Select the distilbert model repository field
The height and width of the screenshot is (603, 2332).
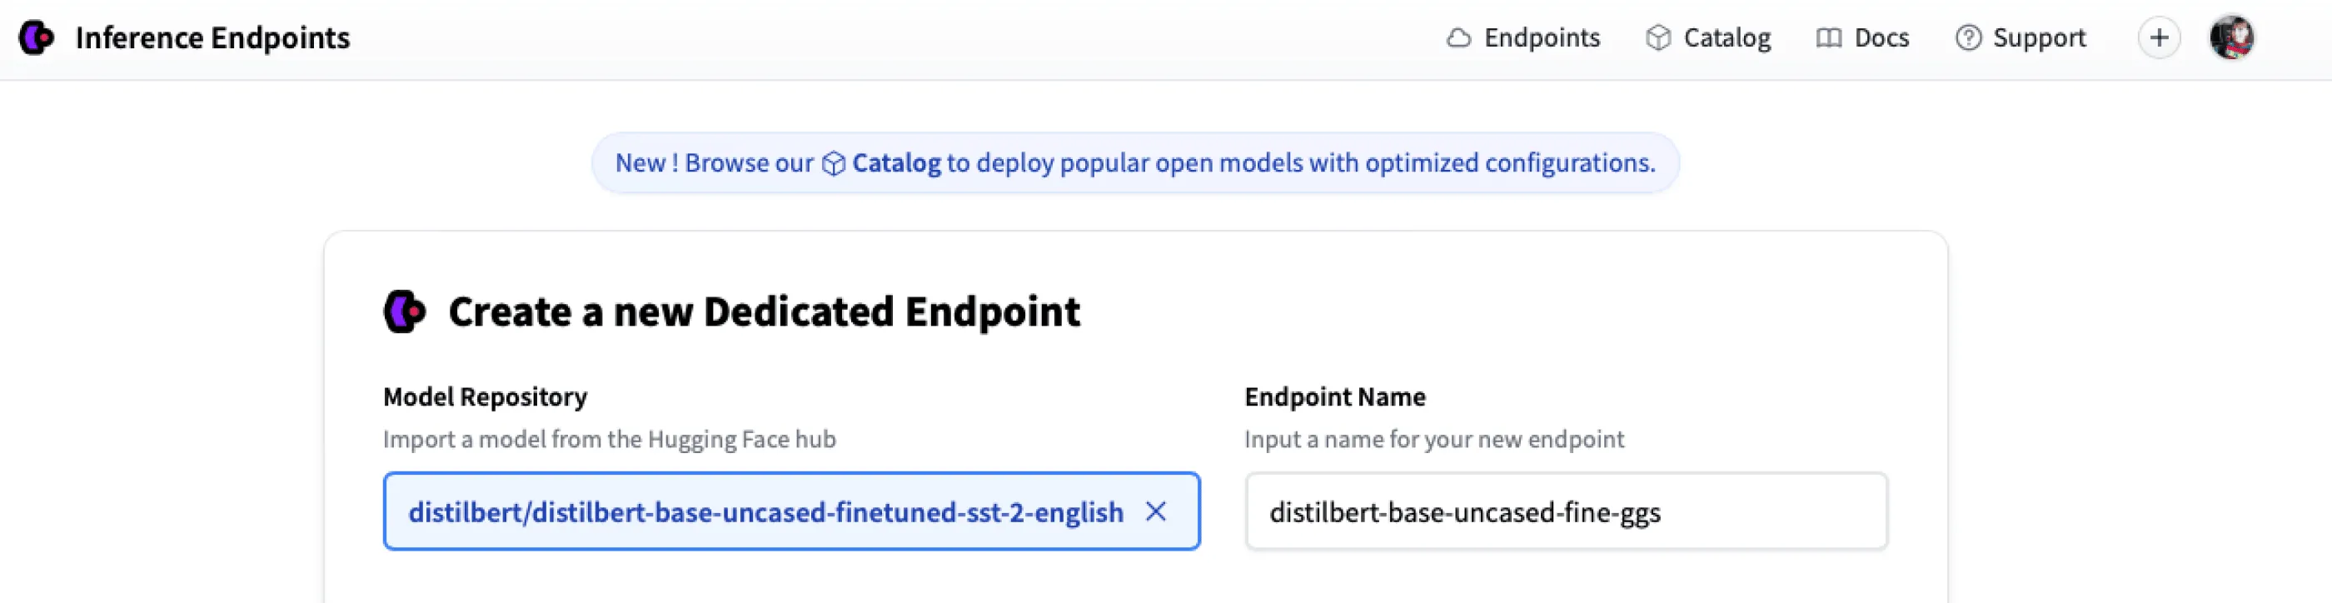[x=765, y=511]
